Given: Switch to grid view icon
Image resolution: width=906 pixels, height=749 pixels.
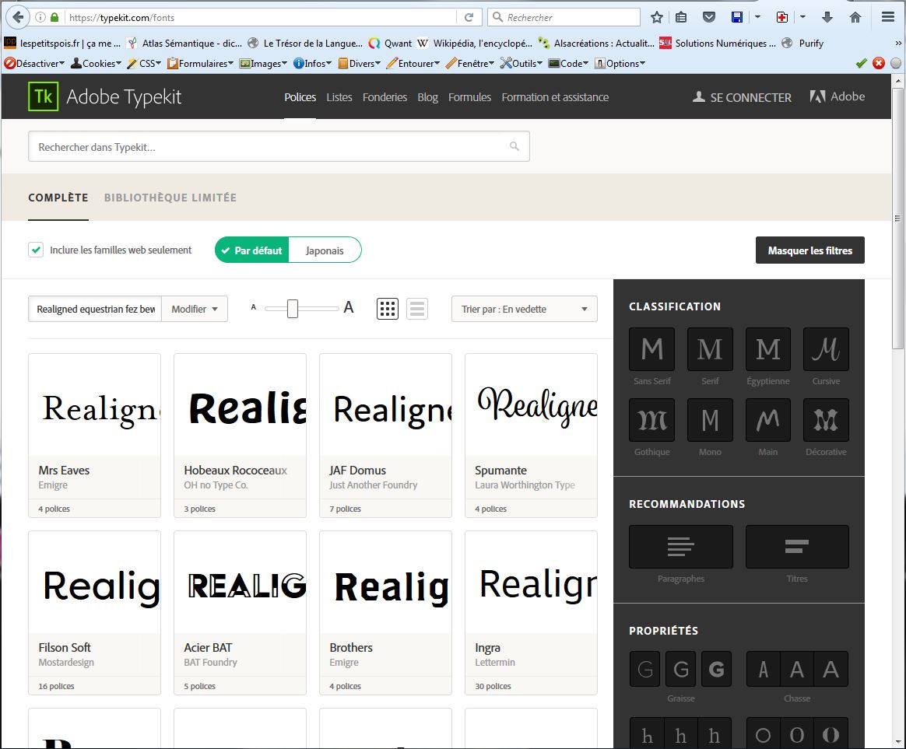Looking at the screenshot, I should point(388,309).
